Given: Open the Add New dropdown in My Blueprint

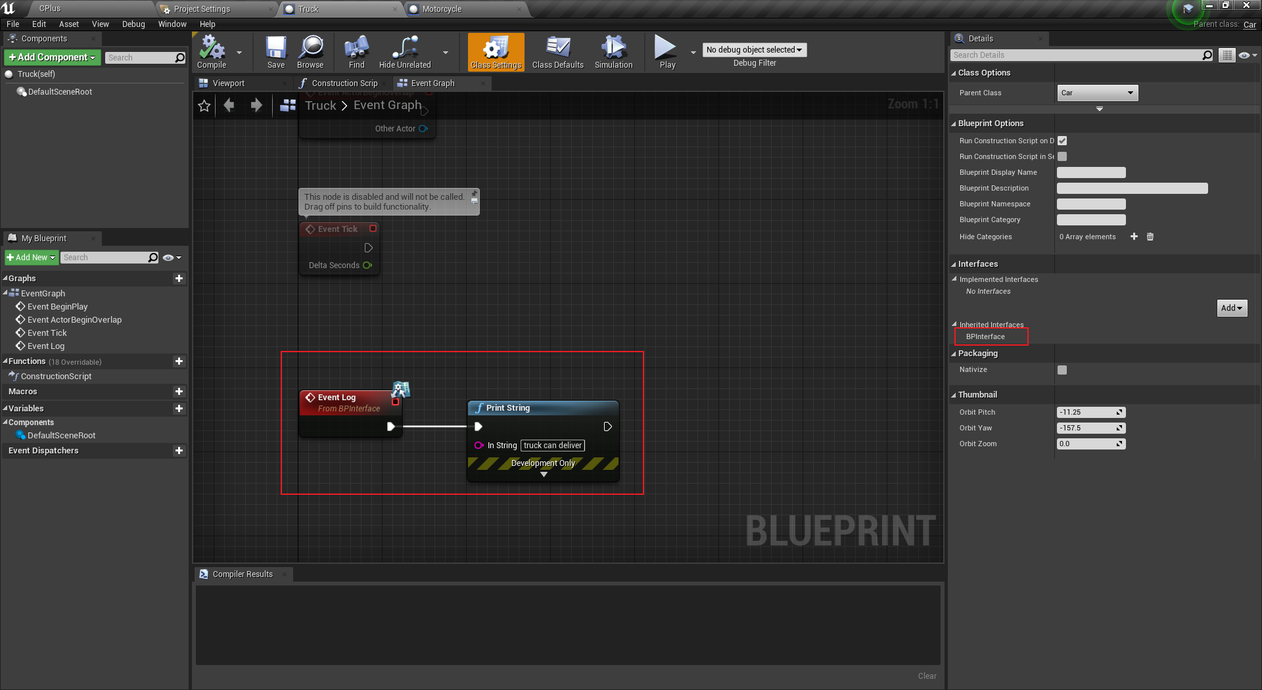Looking at the screenshot, I should point(32,258).
